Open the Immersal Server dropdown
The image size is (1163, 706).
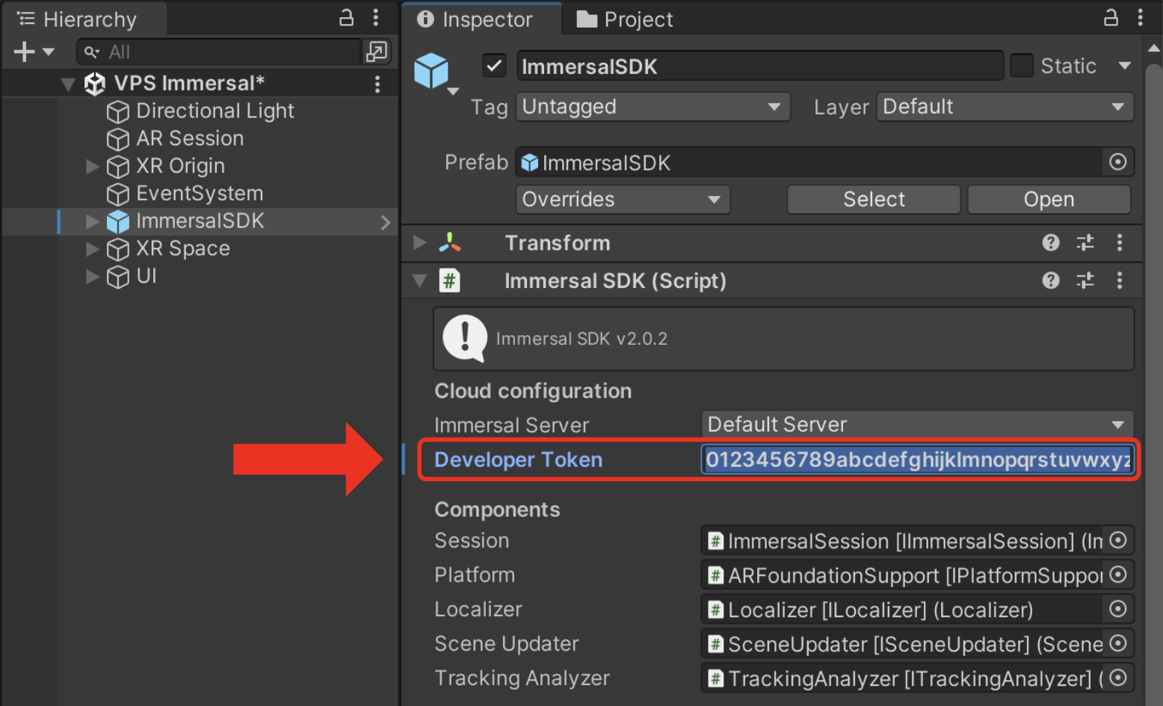click(917, 425)
